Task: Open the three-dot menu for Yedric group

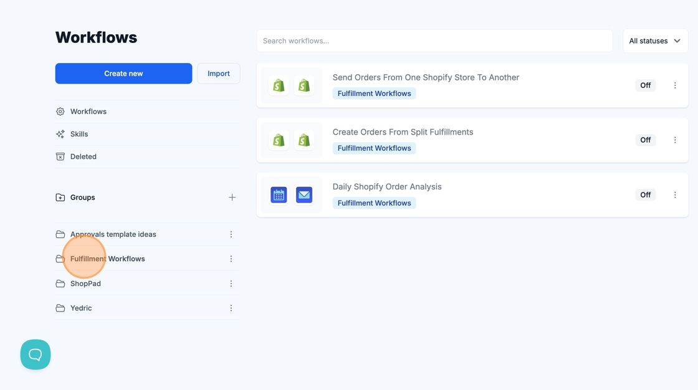Action: click(231, 308)
